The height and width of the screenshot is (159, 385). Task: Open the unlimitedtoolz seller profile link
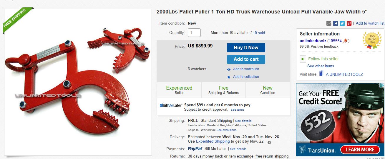tap(313, 41)
